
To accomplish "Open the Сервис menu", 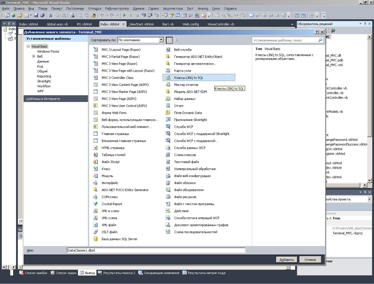I will [x=154, y=8].
